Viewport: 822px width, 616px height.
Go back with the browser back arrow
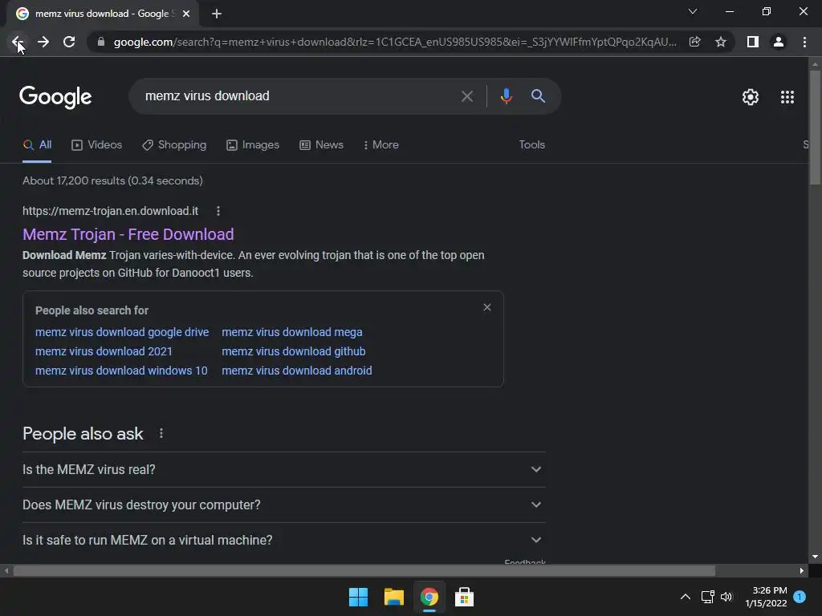(x=17, y=42)
